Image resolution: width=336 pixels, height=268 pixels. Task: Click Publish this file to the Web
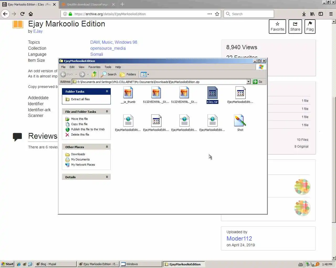pyautogui.click(x=88, y=129)
